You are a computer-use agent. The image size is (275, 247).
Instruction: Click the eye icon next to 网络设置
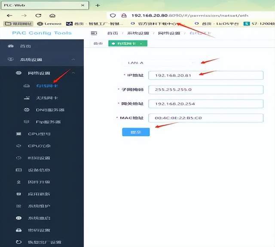[19, 73]
